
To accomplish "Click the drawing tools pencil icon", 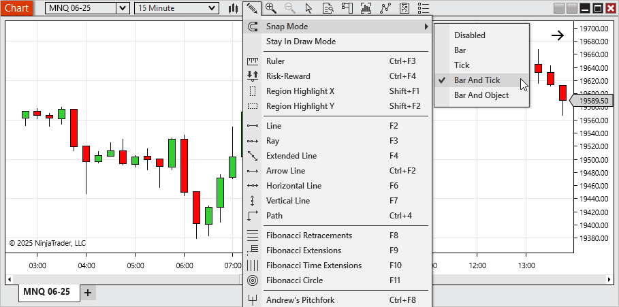I will click(x=252, y=8).
